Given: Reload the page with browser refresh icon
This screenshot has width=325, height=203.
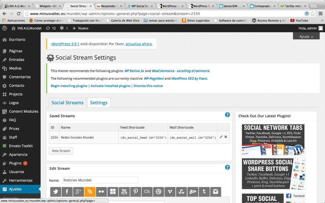Looking at the screenshot, I should [19, 14].
